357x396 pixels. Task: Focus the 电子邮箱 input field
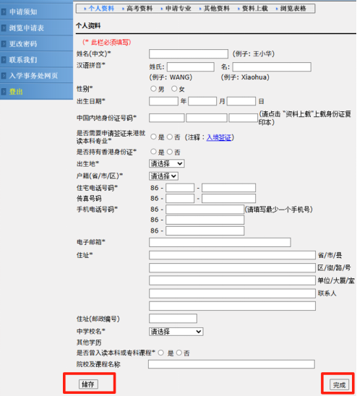point(220,243)
